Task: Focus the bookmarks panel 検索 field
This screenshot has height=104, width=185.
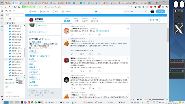Action: pyautogui.click(x=15, y=15)
